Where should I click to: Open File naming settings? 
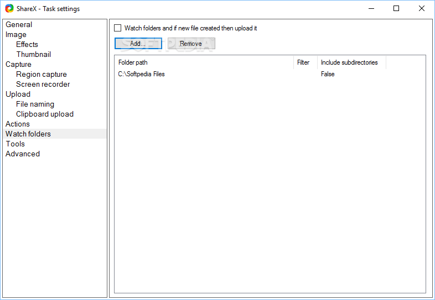click(35, 104)
